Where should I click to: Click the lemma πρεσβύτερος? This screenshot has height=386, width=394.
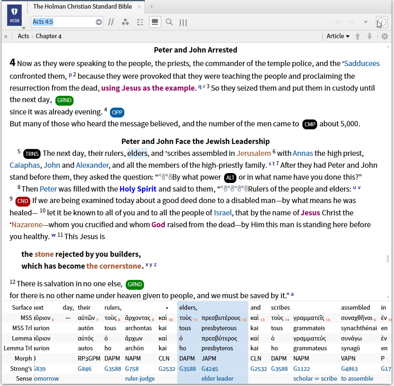pos(219,338)
